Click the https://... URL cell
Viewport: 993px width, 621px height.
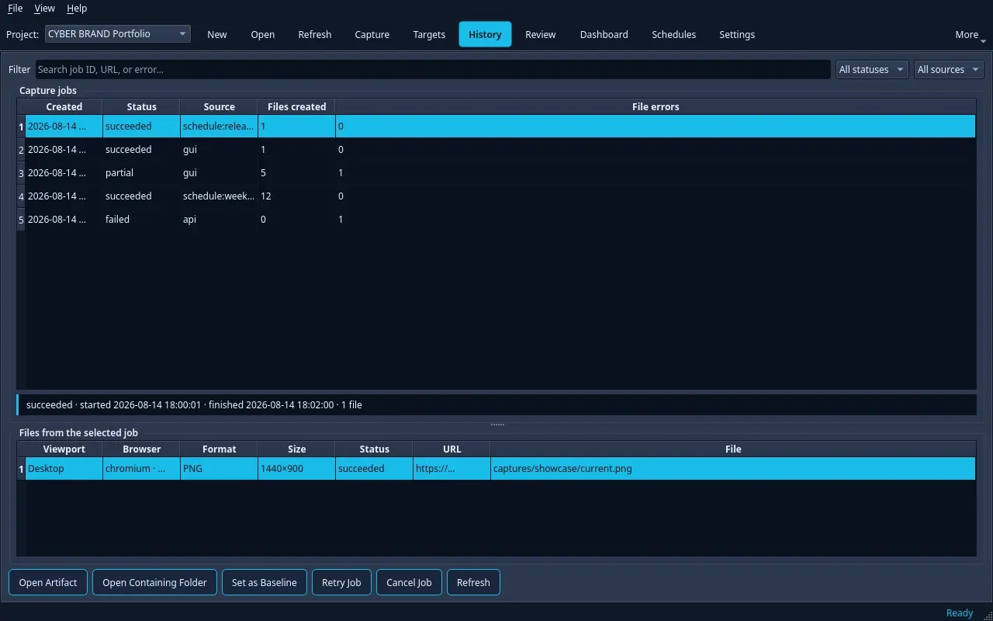(x=452, y=468)
